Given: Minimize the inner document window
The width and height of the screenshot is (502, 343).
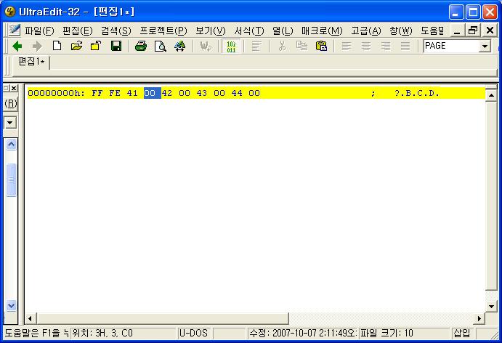Looking at the screenshot, I should [x=457, y=31].
